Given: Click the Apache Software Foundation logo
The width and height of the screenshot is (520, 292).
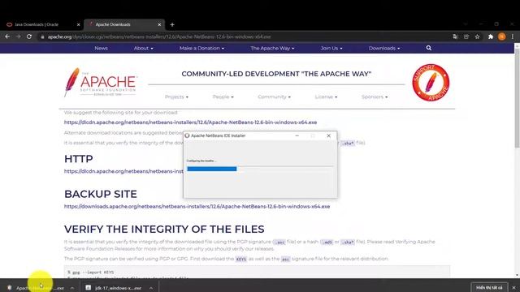Looking at the screenshot, I should point(101,82).
